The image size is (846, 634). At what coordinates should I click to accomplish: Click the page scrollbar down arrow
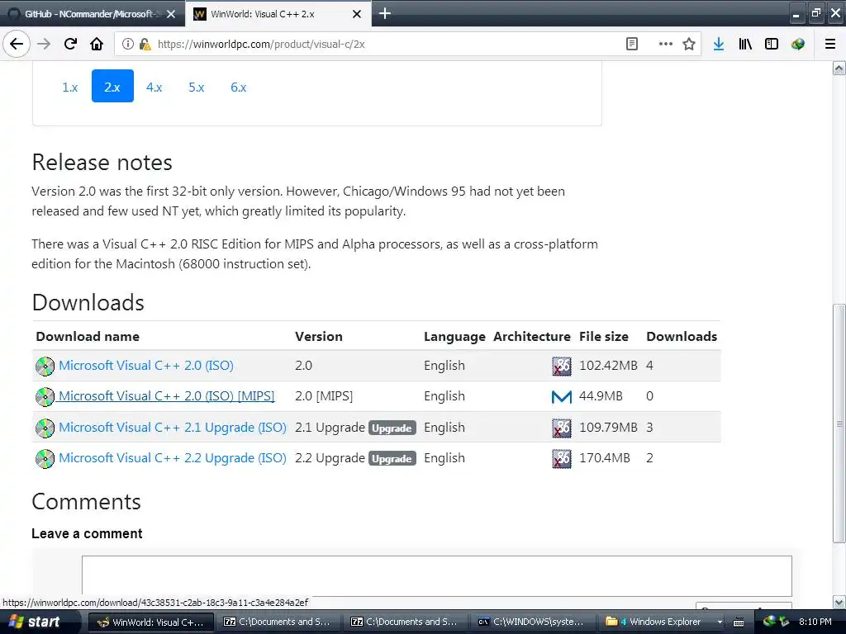coord(839,602)
